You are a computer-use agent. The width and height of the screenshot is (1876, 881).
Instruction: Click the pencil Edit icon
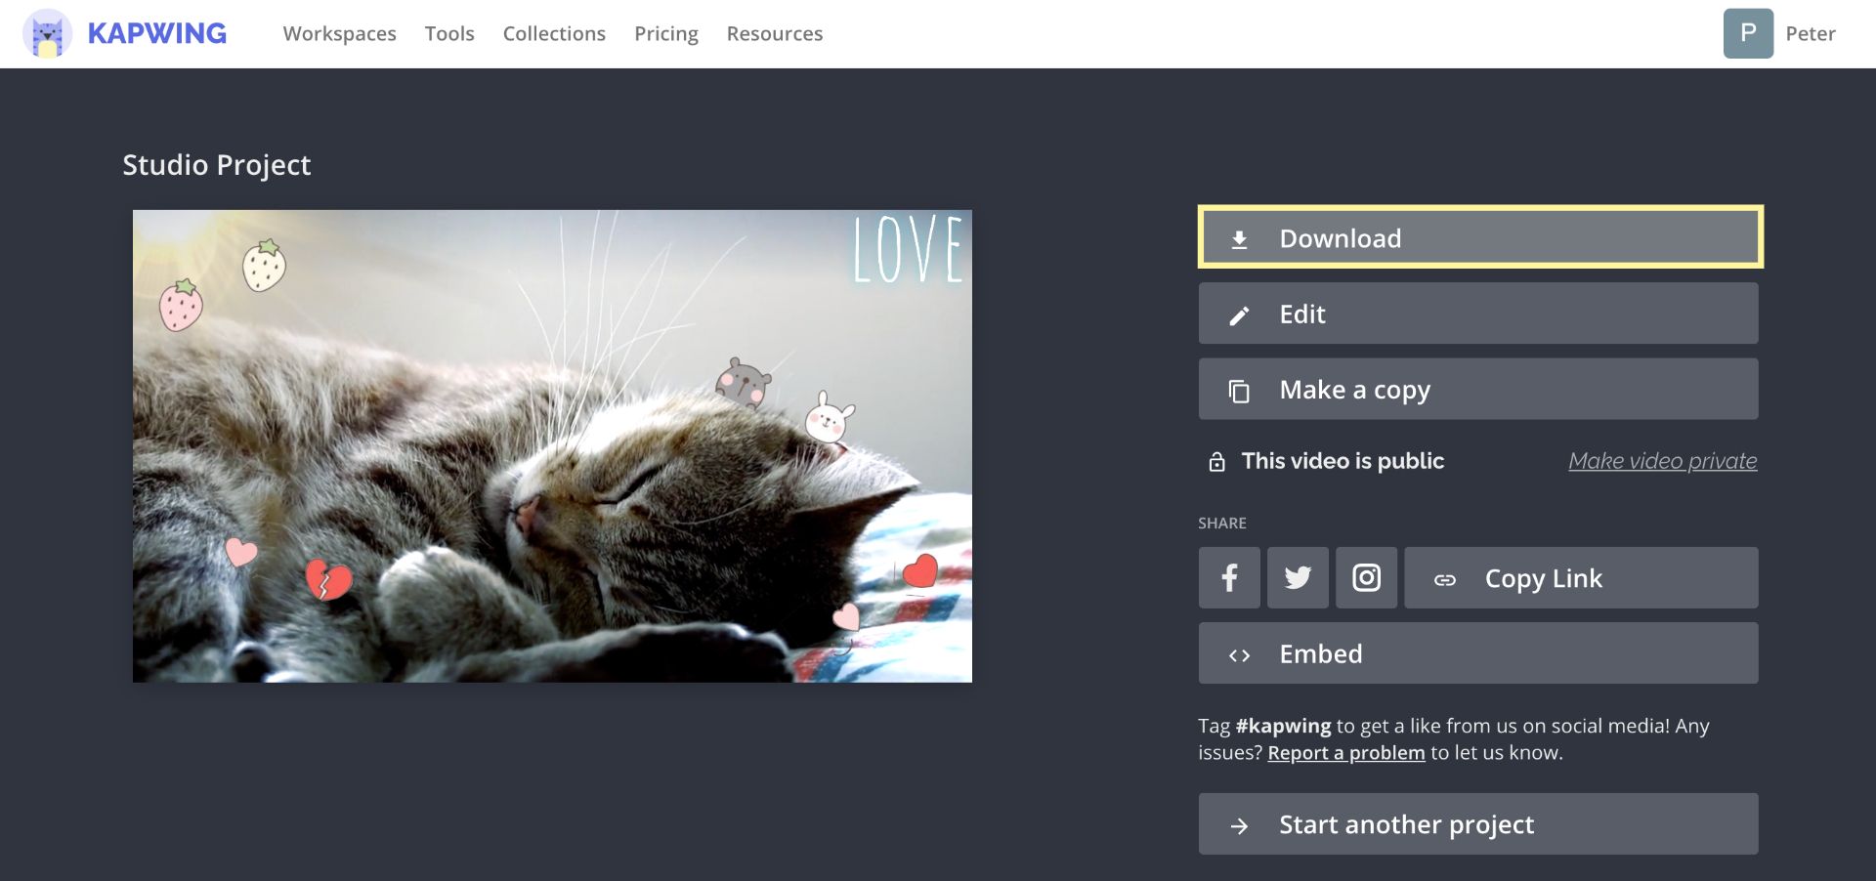(1239, 315)
